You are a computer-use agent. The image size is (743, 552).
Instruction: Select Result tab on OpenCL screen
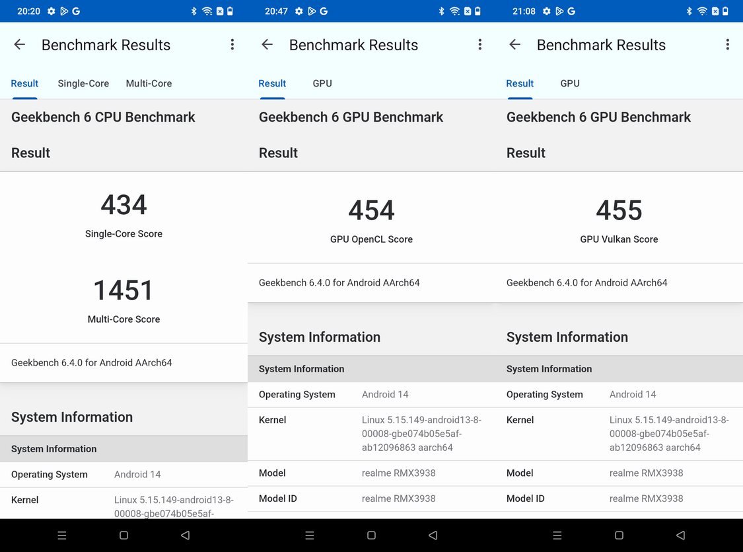coord(272,83)
